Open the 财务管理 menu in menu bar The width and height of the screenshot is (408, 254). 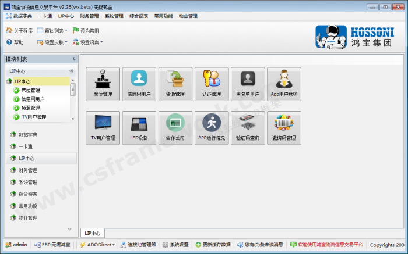(x=89, y=16)
